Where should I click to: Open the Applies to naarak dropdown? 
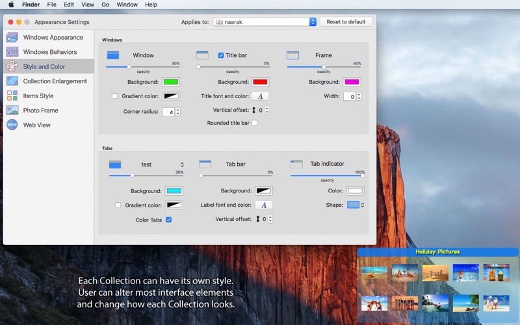point(265,22)
